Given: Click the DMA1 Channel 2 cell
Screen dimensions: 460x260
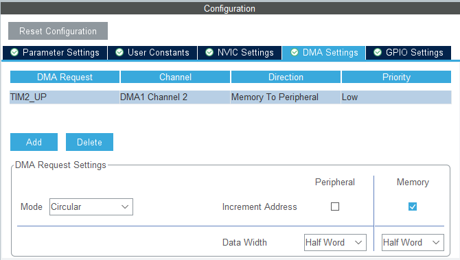Looking at the screenshot, I should (175, 97).
